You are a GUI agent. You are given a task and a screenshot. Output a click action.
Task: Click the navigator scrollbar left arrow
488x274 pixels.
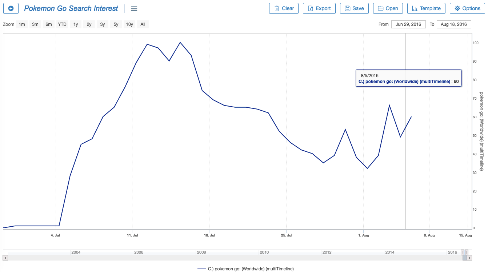(x=5, y=258)
